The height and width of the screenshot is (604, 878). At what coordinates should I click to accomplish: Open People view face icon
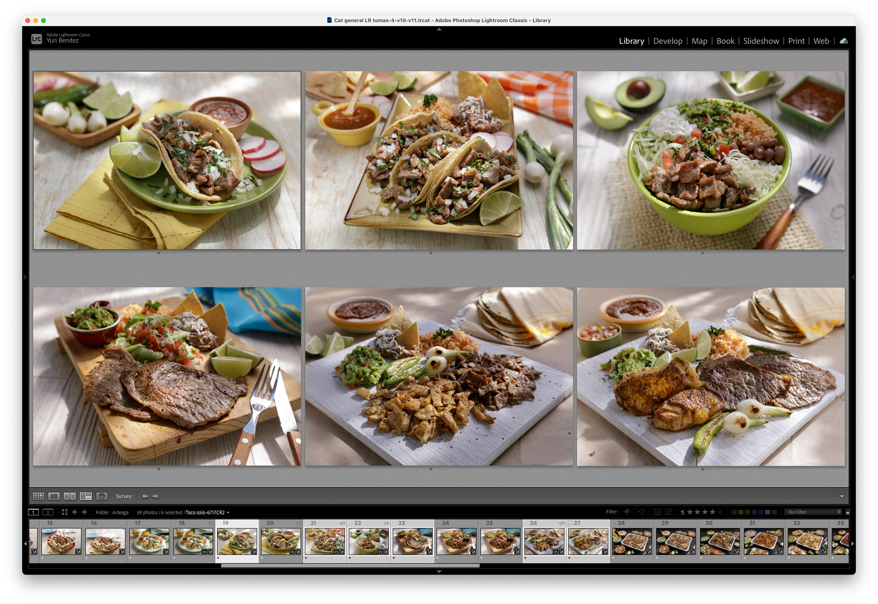[x=102, y=496]
